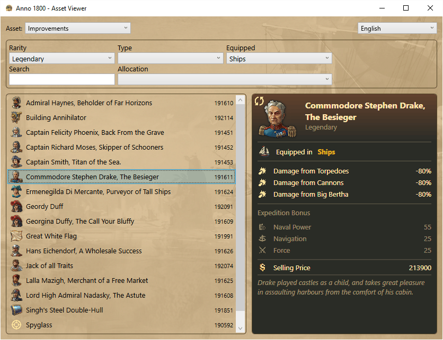
Task: Select Captain Richard Moses, Skipper of Schooners
Action: (x=121, y=147)
